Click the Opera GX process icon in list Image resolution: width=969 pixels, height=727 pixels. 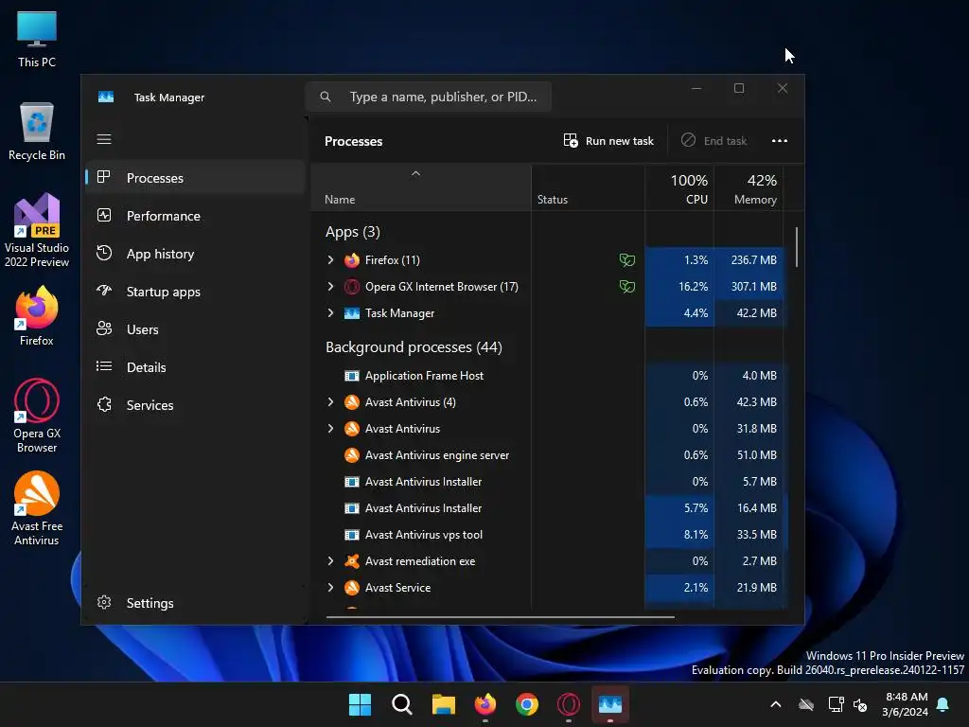coord(352,287)
